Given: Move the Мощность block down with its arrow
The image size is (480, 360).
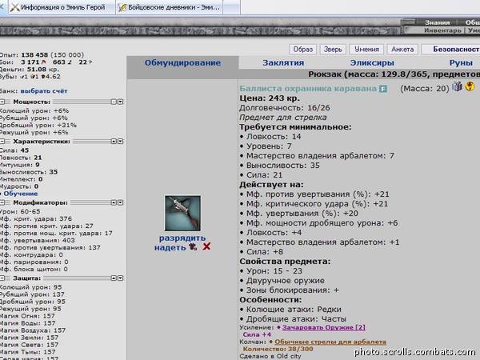Looking at the screenshot, I should pos(121,102).
